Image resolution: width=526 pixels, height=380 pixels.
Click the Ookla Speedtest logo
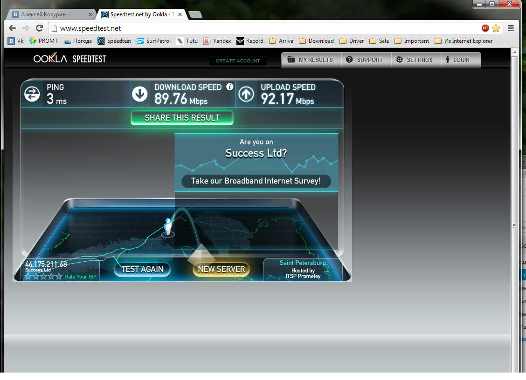point(69,59)
